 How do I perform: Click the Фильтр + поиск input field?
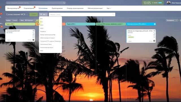[82, 14]
